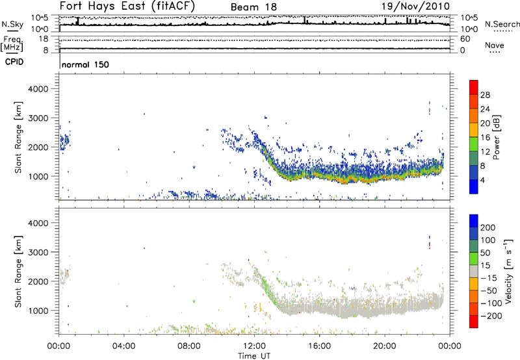Click the red bottom segment of Velocity color bar
520x360 pixels.
474,321
